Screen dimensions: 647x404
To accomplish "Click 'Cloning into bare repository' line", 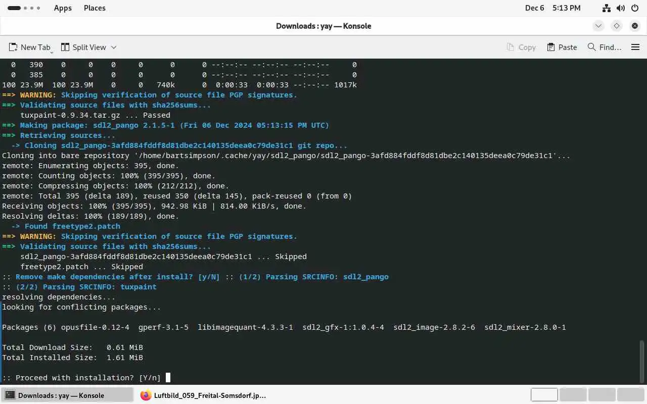I will click(x=286, y=156).
